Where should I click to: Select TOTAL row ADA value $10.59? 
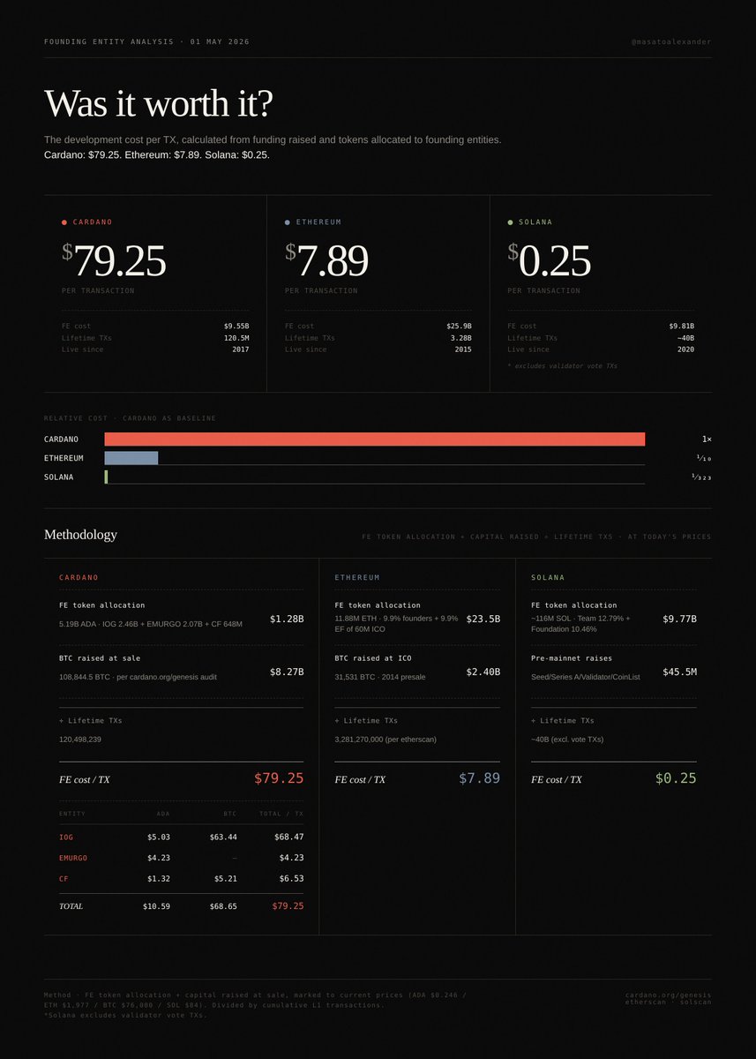click(157, 906)
